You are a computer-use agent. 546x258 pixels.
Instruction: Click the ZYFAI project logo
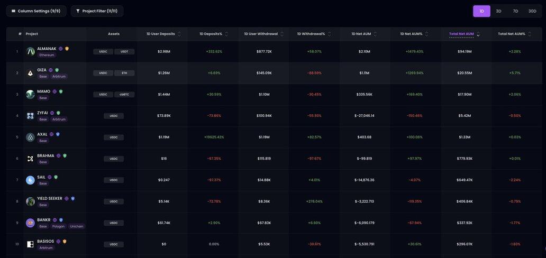click(x=31, y=116)
